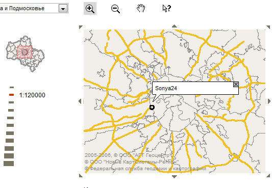This screenshot has width=272, height=188.
Task: Click the Подмосковье region combo box
Action: point(34,8)
